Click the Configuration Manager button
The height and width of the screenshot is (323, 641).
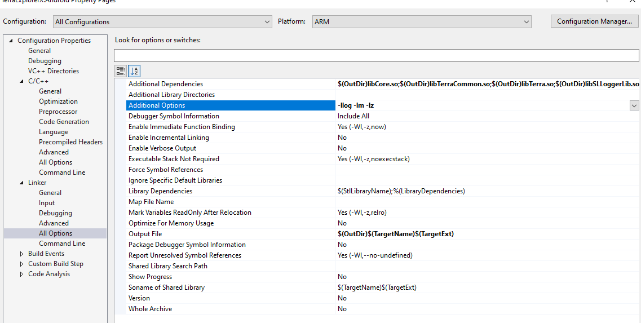pyautogui.click(x=594, y=21)
